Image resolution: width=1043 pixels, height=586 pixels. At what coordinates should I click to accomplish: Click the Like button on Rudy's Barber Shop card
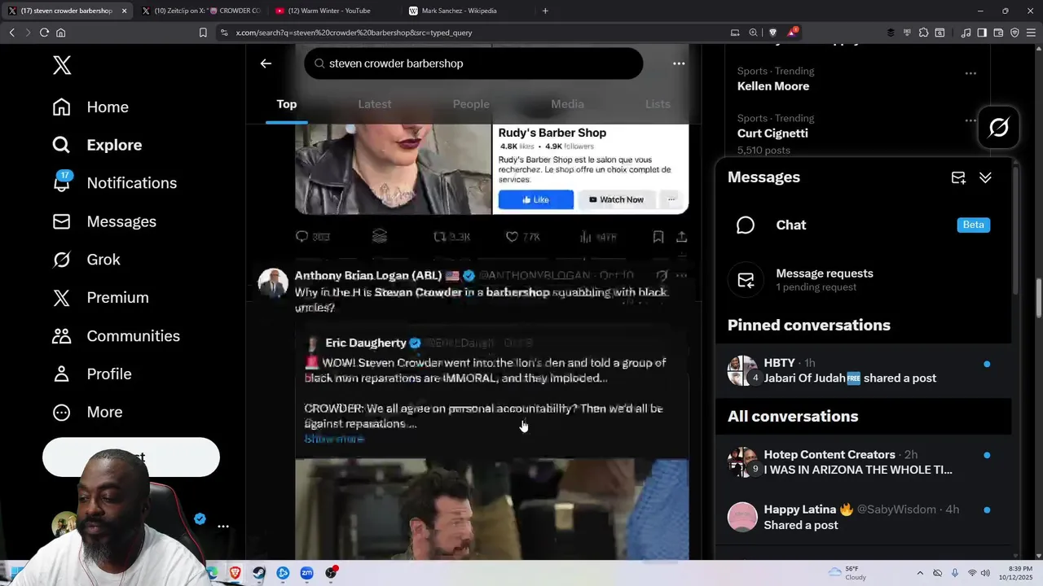tap(535, 199)
